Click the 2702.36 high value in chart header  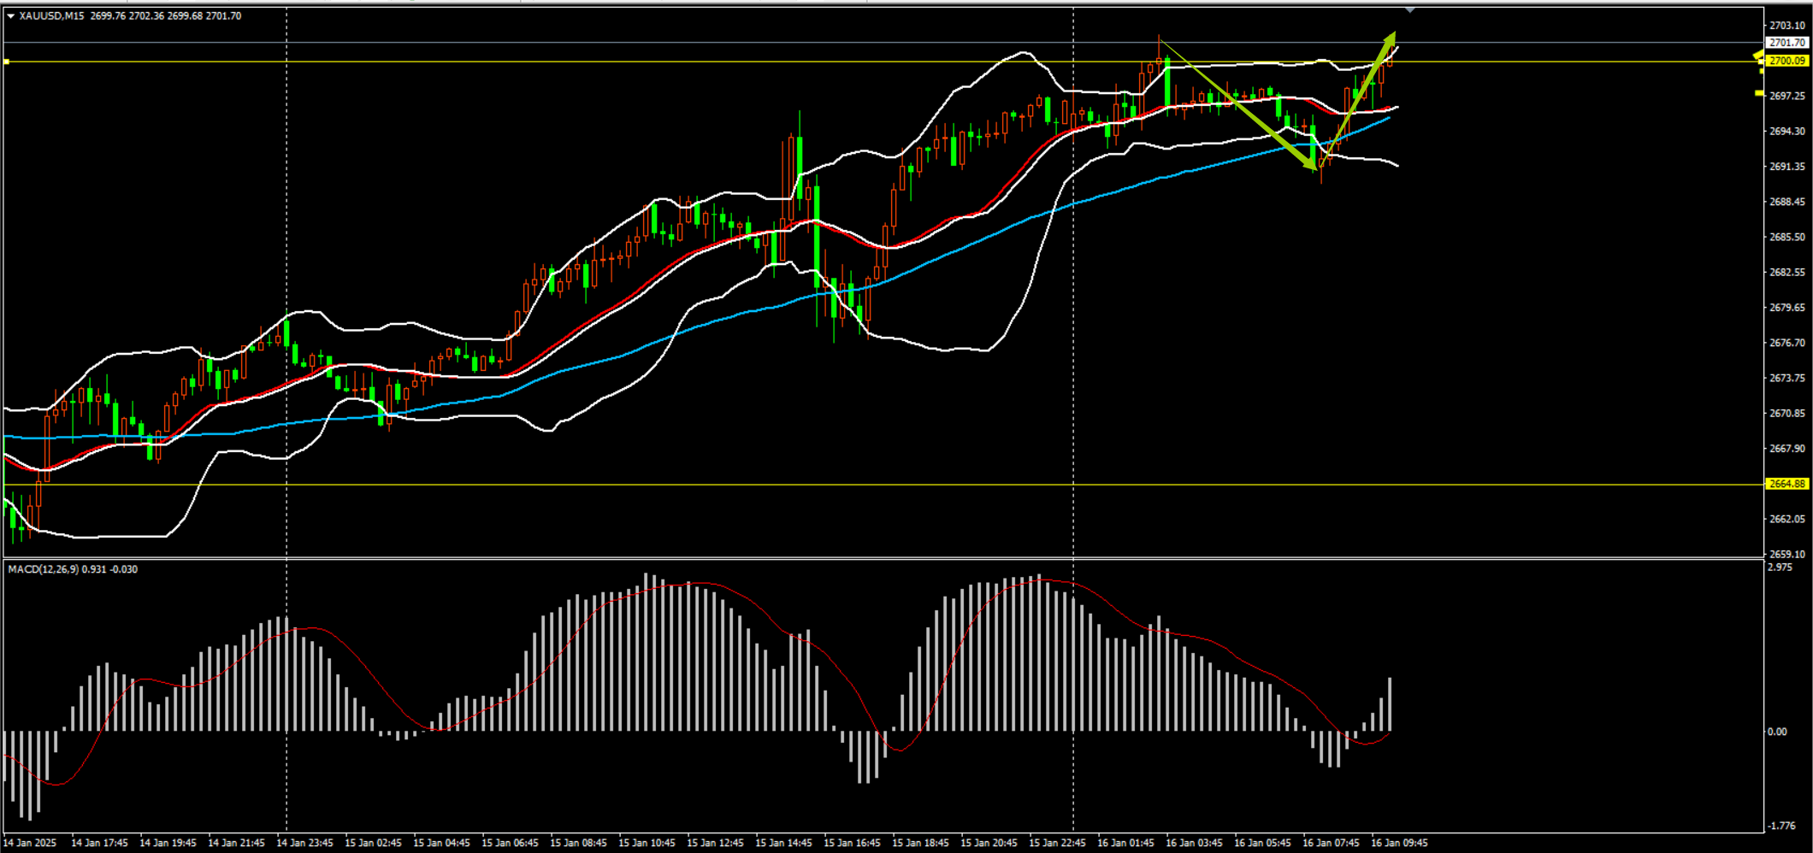[x=146, y=15]
